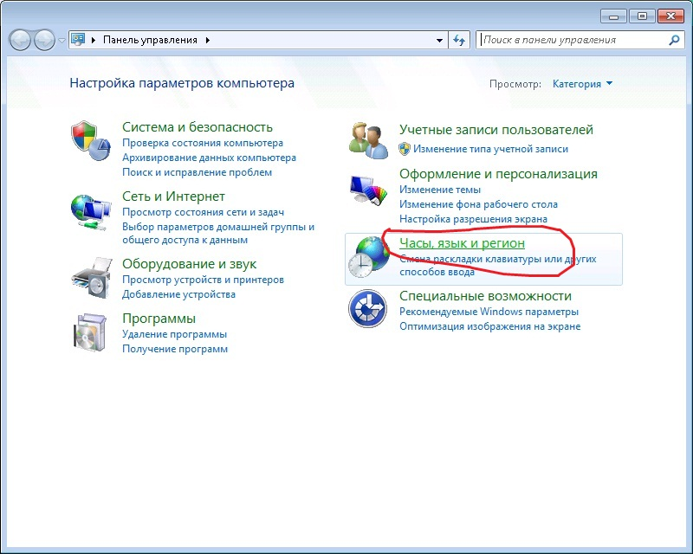Open the Clock, Language and Region icon
Image resolution: width=693 pixels, height=554 pixels.
pyautogui.click(x=367, y=257)
